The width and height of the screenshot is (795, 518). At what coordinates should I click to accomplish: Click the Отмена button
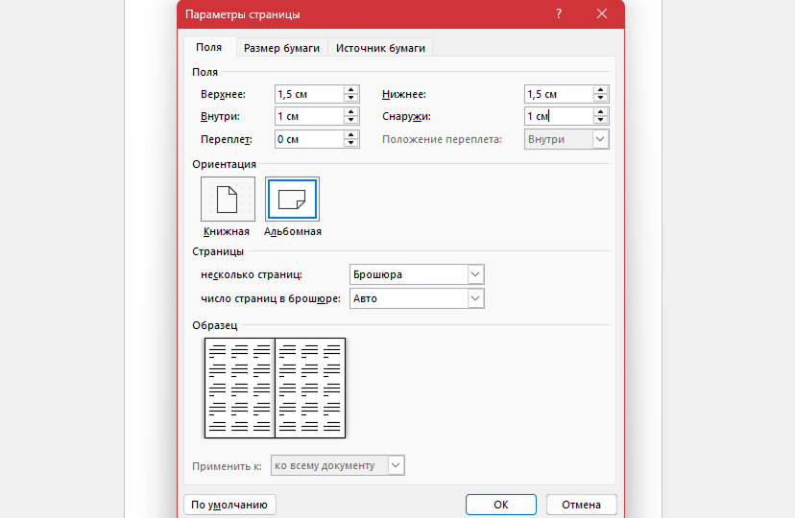click(x=581, y=505)
